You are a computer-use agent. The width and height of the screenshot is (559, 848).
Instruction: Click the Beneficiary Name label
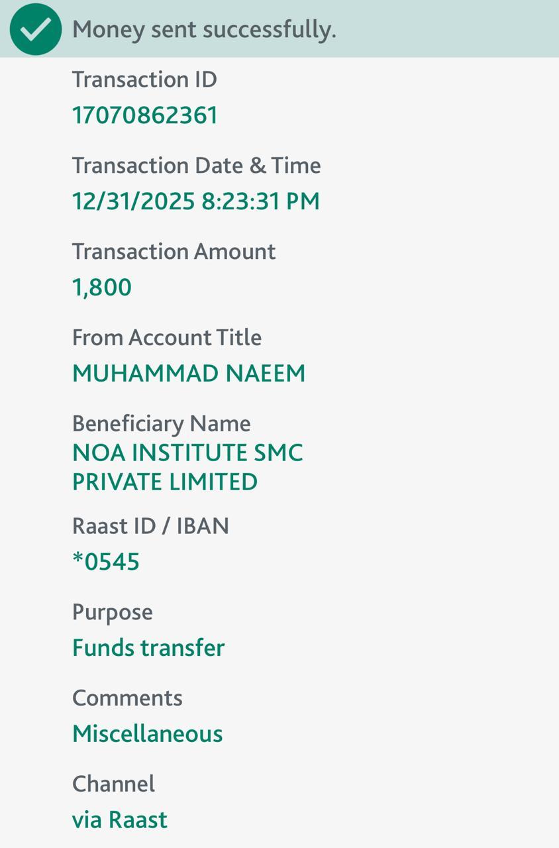(x=161, y=423)
